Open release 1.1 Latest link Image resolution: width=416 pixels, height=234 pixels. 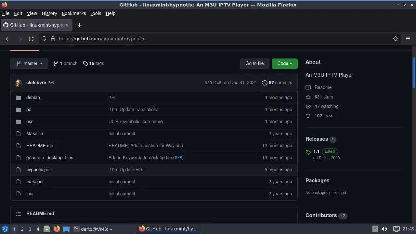coord(326,151)
